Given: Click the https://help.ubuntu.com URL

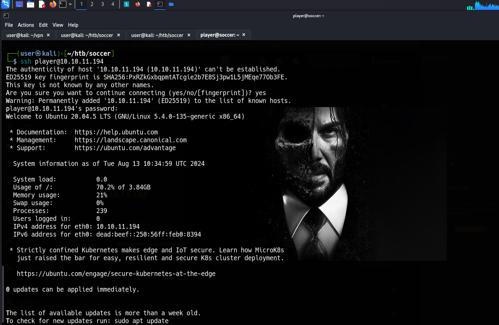Looking at the screenshot, I should [x=116, y=132].
